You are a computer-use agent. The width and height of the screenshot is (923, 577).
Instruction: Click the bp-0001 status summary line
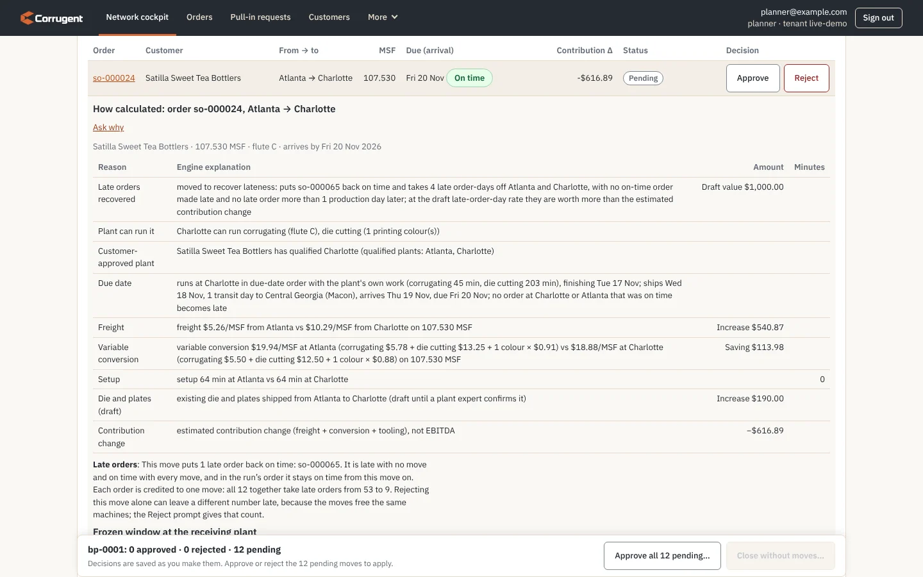coord(185,550)
